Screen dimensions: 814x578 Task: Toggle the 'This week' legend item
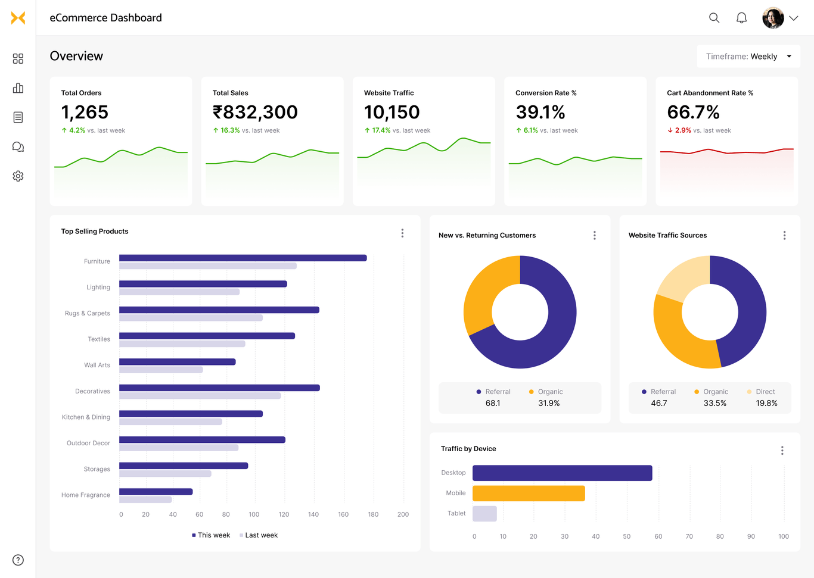coord(211,535)
